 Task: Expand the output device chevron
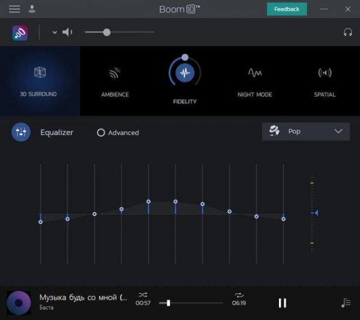click(x=55, y=32)
